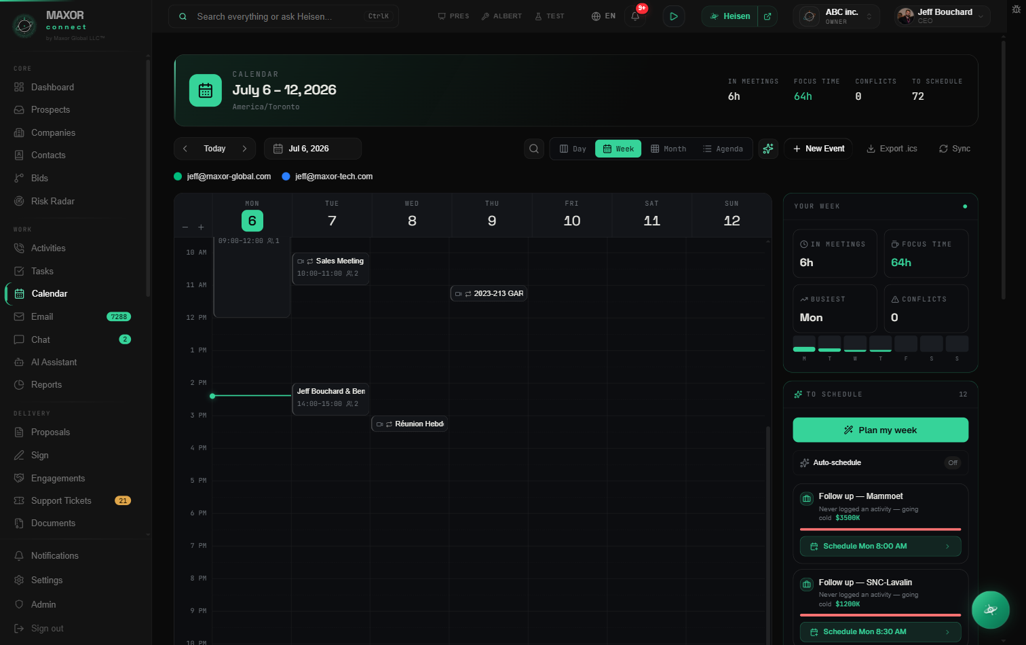This screenshot has width=1026, height=645.
Task: Create a New Event
Action: point(819,149)
